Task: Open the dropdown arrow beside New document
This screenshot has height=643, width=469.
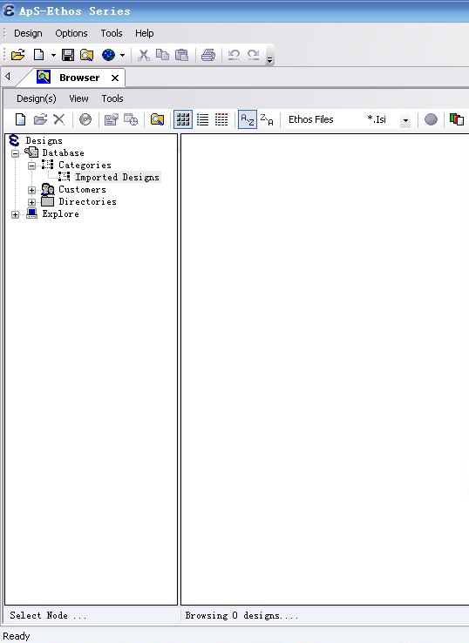Action: (x=53, y=55)
